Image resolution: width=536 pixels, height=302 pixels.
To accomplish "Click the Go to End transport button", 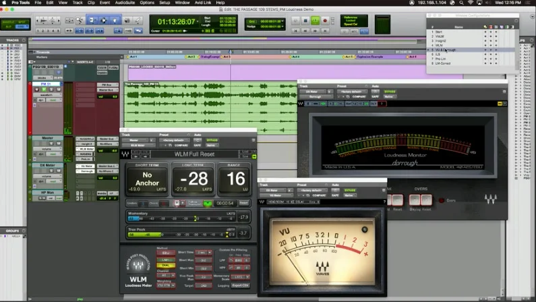I will pos(325,31).
